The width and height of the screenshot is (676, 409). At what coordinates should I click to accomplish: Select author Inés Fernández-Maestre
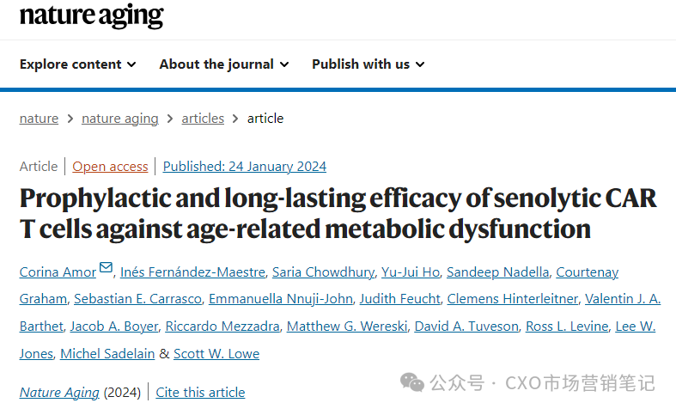pyautogui.click(x=192, y=272)
